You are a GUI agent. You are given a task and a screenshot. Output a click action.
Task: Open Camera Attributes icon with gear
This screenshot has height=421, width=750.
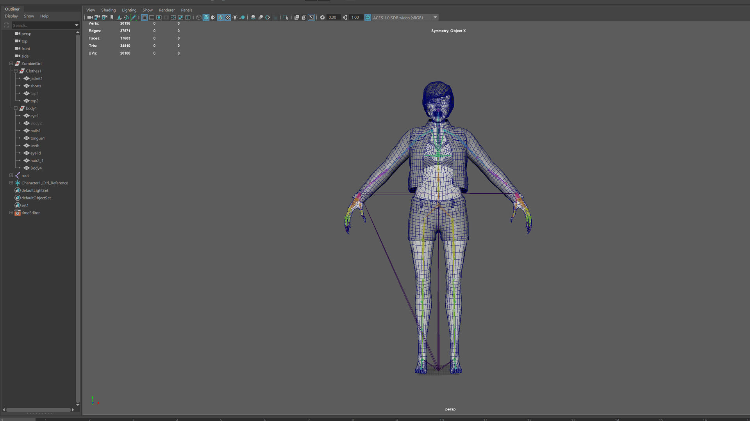pos(104,18)
